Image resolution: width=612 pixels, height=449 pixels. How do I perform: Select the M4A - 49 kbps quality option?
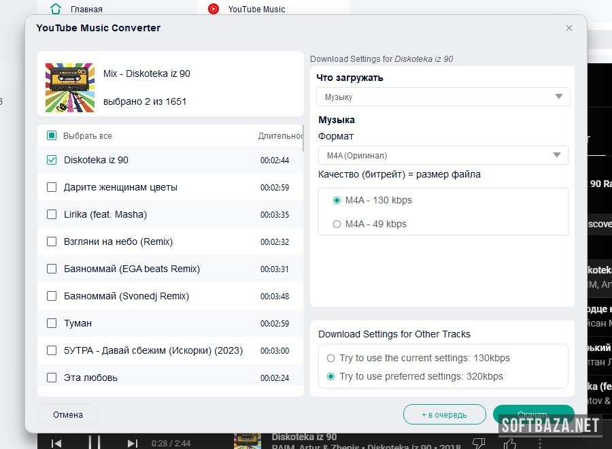pos(337,224)
